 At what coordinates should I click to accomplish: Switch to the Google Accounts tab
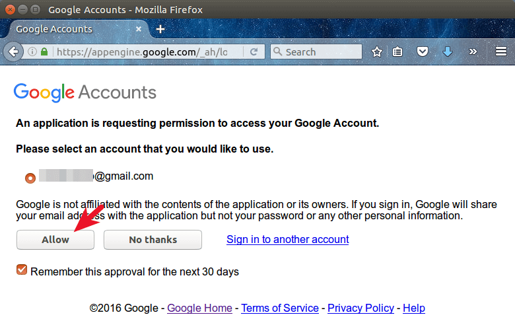click(x=66, y=29)
